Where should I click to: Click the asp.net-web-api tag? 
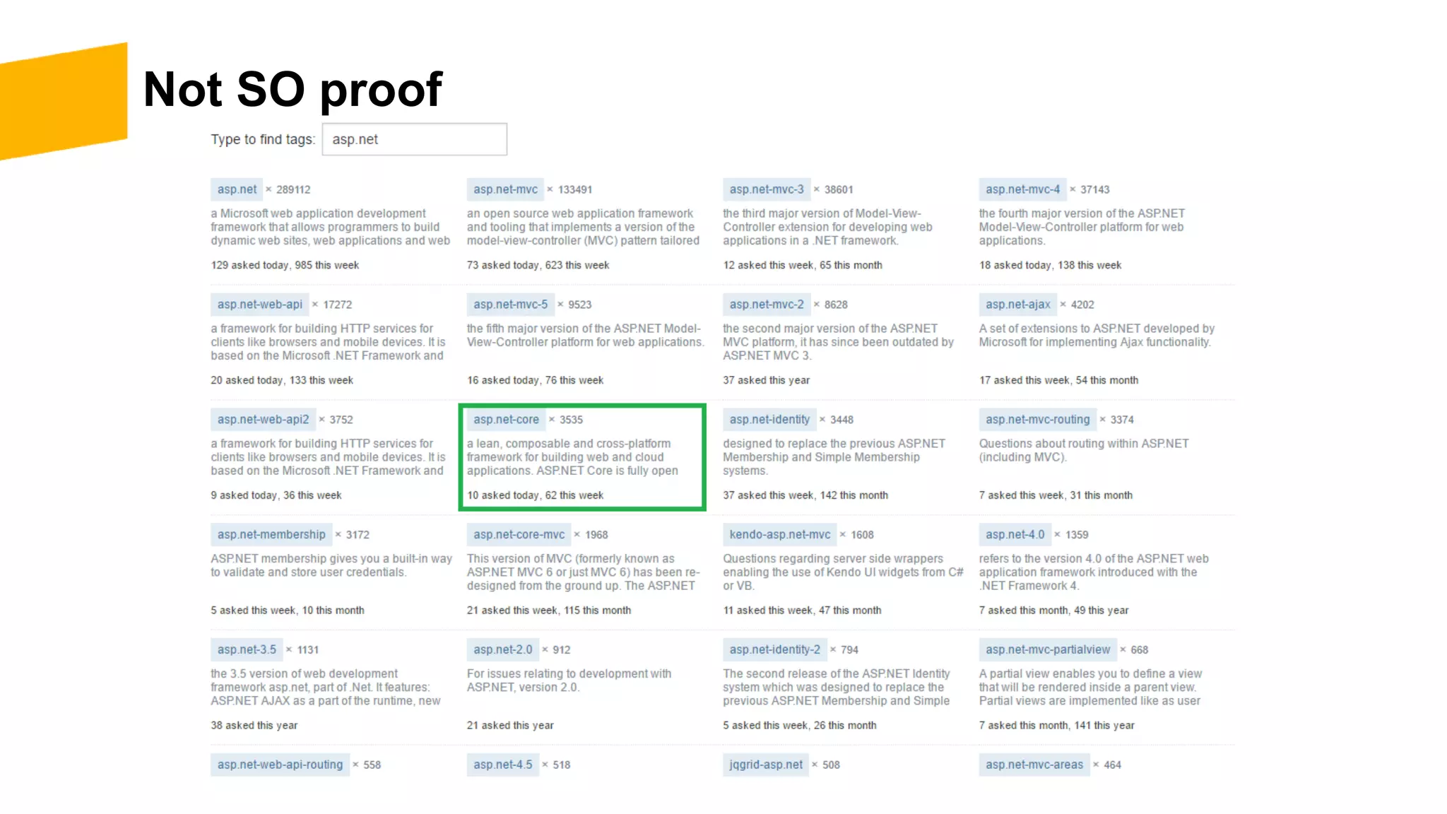(259, 305)
